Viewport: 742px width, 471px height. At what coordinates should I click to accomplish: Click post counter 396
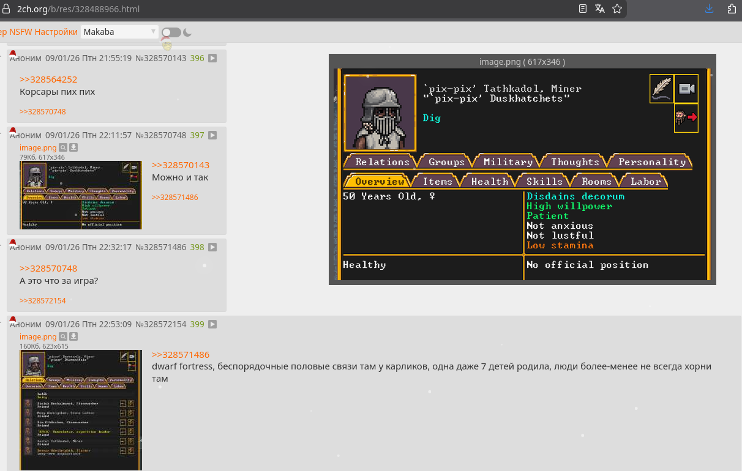[197, 59]
